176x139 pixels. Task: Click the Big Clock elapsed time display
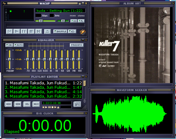coord(45,125)
